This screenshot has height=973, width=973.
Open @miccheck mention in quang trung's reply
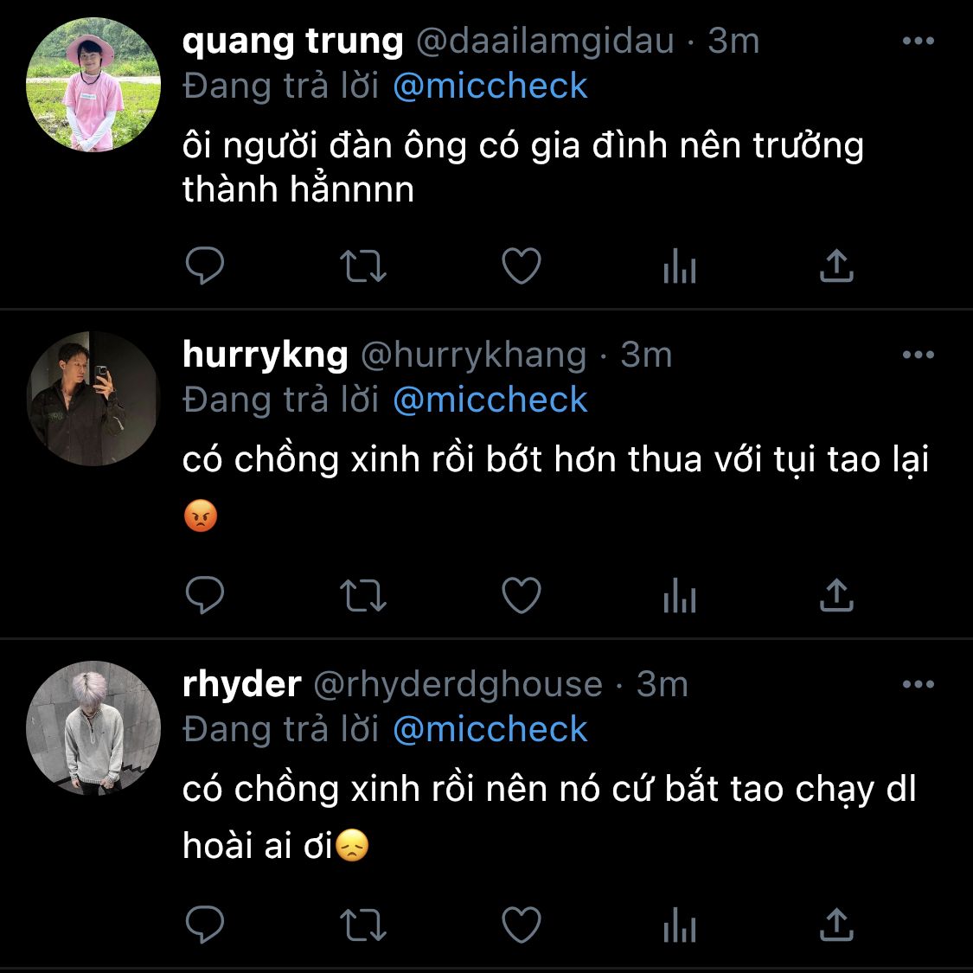[x=490, y=86]
